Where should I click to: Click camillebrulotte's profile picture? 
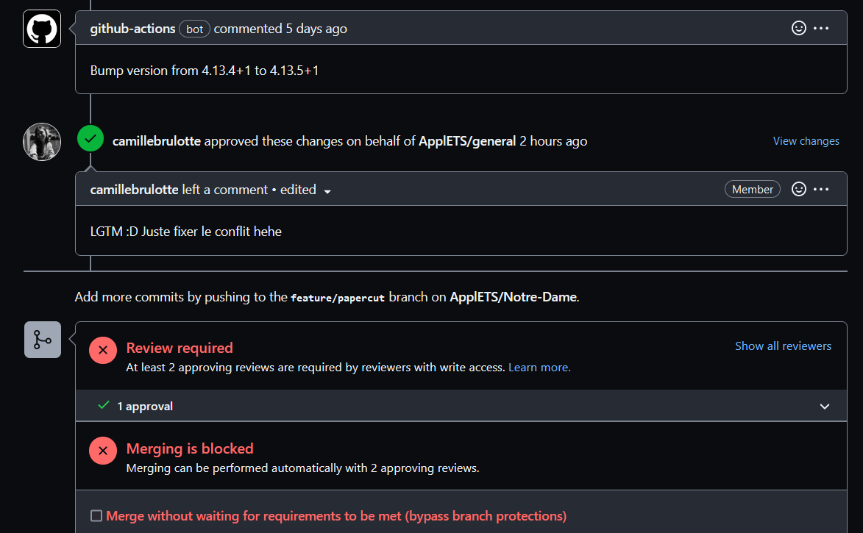[41, 140]
